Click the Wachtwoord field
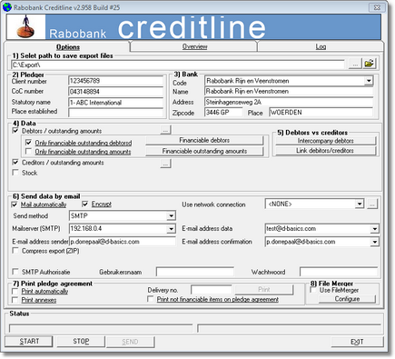 339,272
